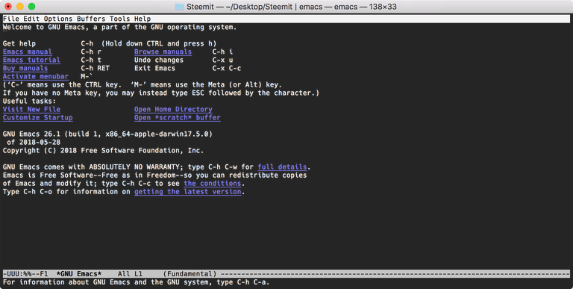Click the conditions link
Viewport: 573px width, 289px height.
tap(213, 184)
